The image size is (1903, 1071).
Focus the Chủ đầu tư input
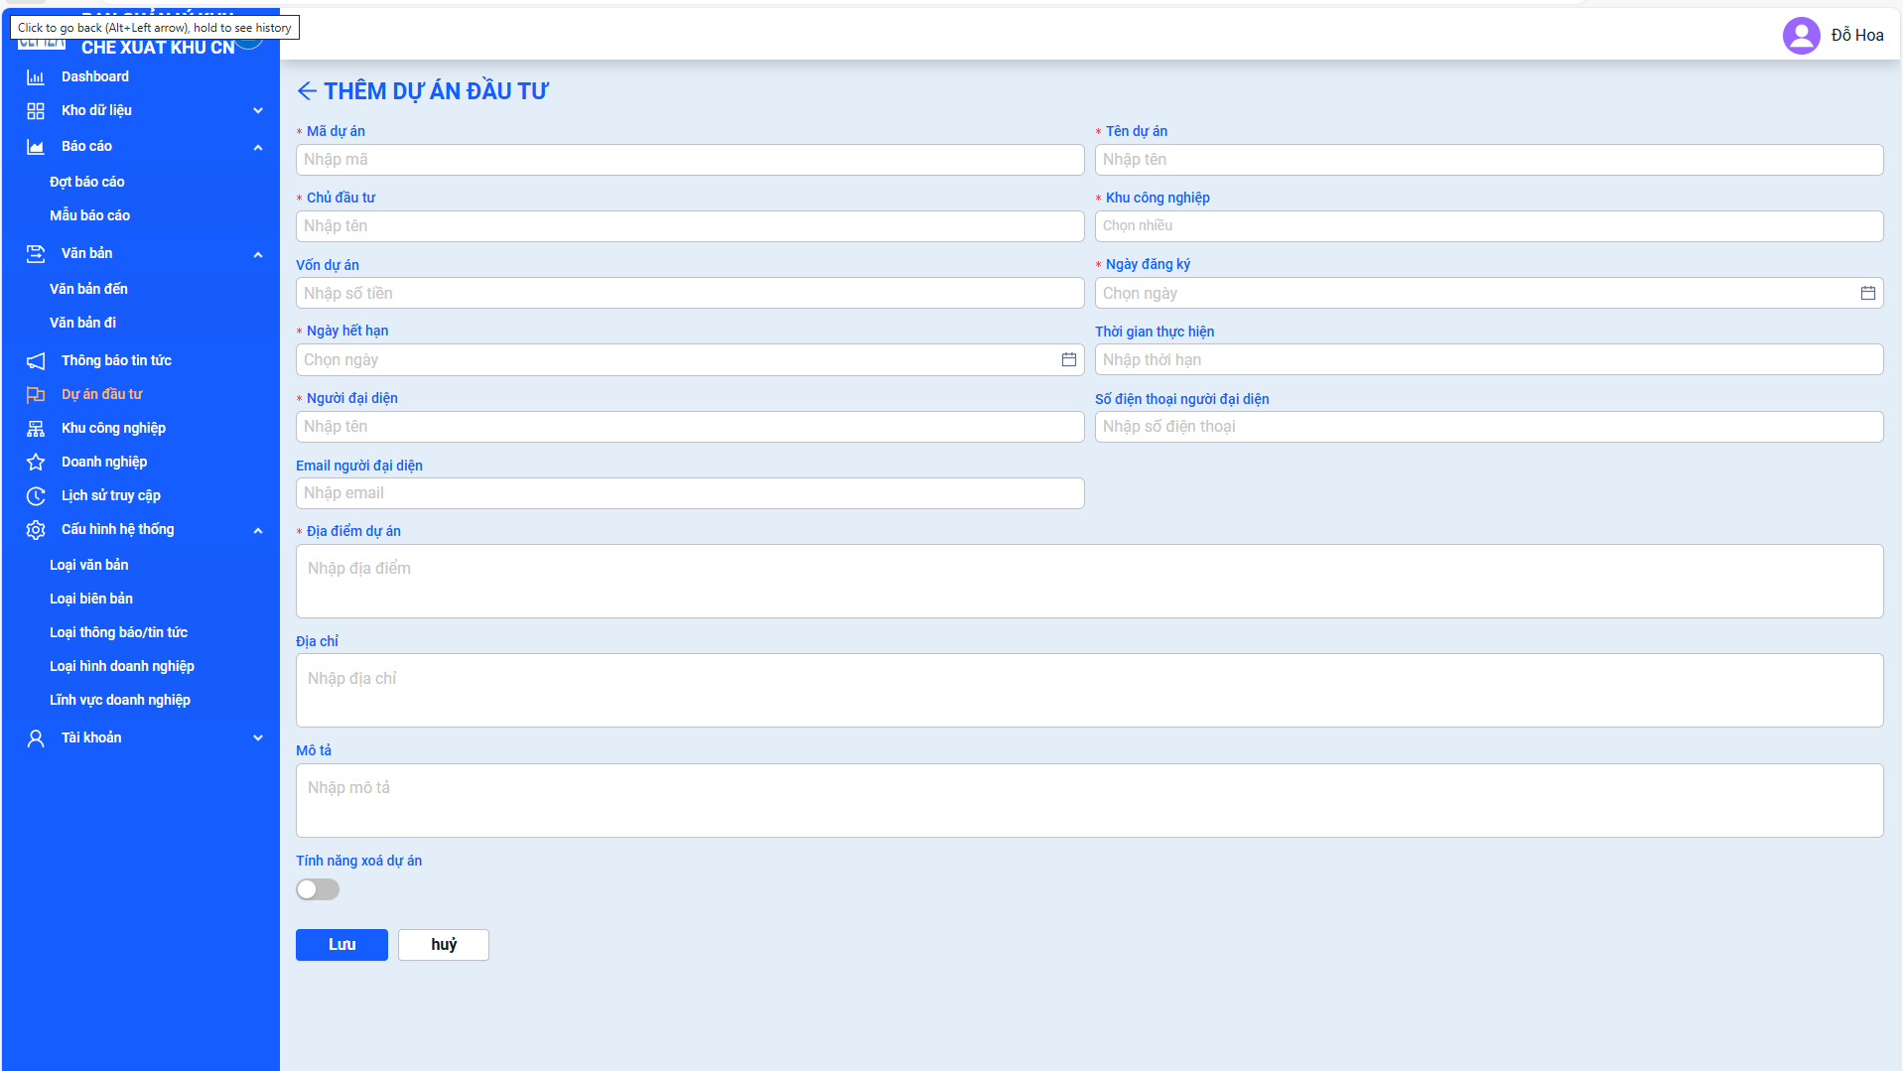click(690, 226)
